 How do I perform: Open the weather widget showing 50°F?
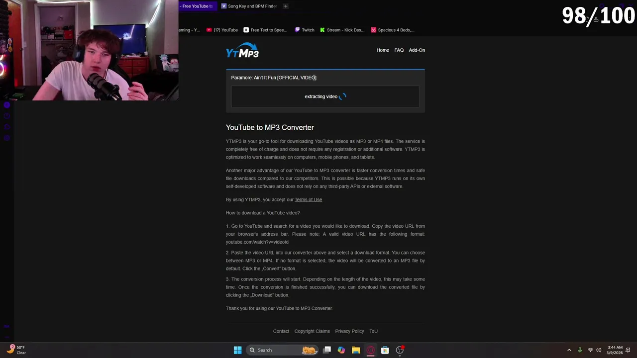coord(16,350)
